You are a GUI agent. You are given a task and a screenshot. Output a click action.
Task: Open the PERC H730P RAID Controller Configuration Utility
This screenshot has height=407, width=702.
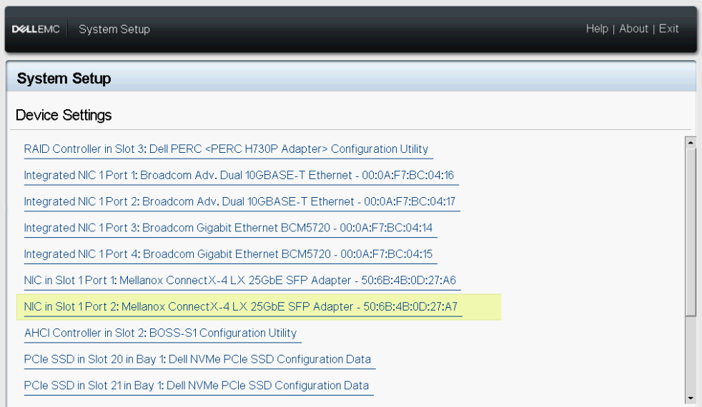(226, 149)
